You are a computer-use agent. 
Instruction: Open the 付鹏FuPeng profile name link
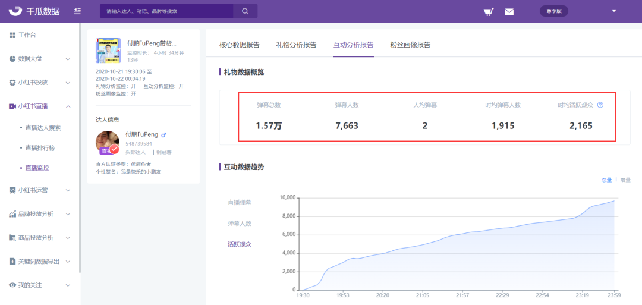coord(141,135)
